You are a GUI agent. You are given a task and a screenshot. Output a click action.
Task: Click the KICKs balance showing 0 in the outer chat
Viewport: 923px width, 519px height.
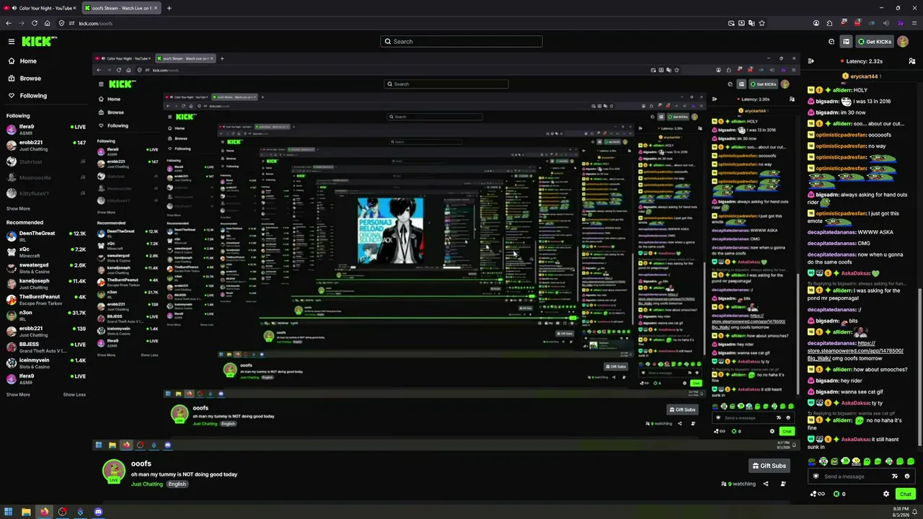click(x=839, y=494)
